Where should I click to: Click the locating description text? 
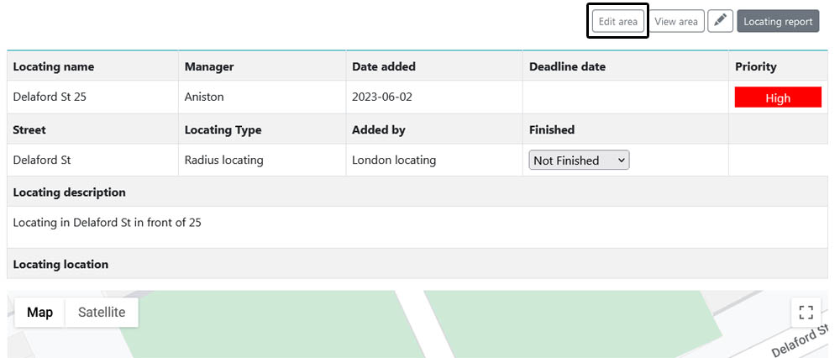[108, 223]
